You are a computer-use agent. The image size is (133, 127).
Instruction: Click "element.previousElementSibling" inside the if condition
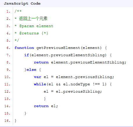tap(68, 55)
